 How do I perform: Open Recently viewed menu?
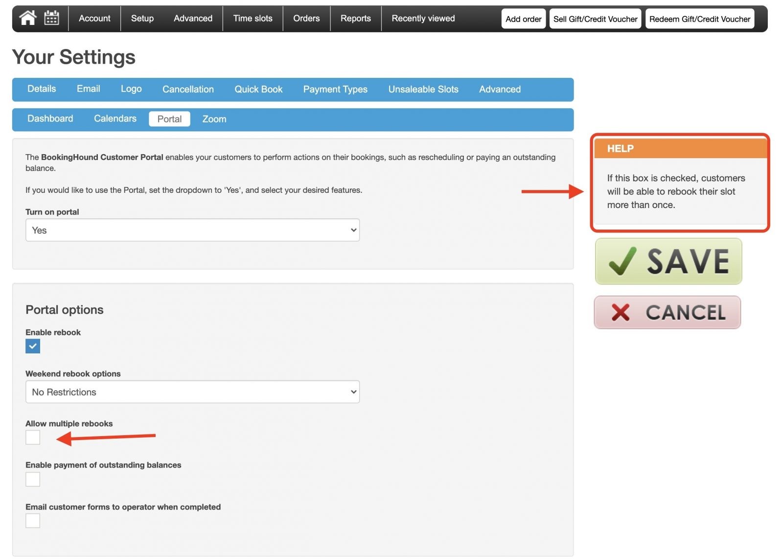[423, 19]
